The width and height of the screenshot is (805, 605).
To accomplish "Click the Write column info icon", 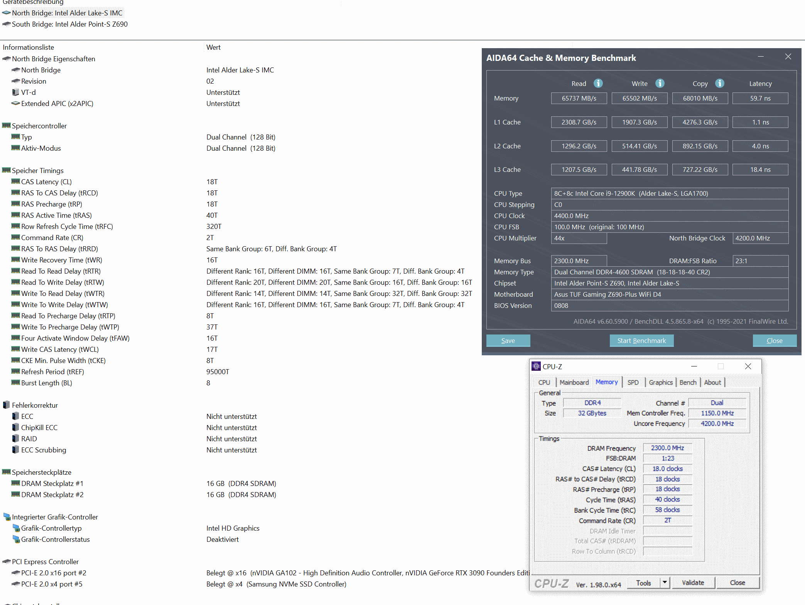I will (x=660, y=83).
